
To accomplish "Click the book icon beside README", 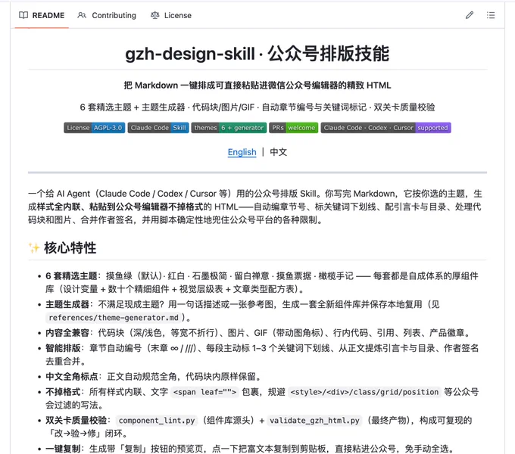I will [23, 15].
